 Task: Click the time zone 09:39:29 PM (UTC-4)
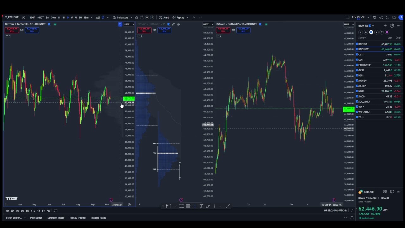pos(335,211)
